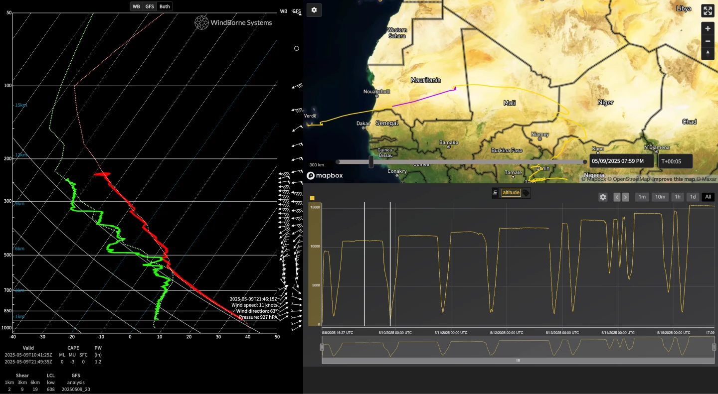
Task: Click the navigator scrollbar grip
Action: click(518, 360)
